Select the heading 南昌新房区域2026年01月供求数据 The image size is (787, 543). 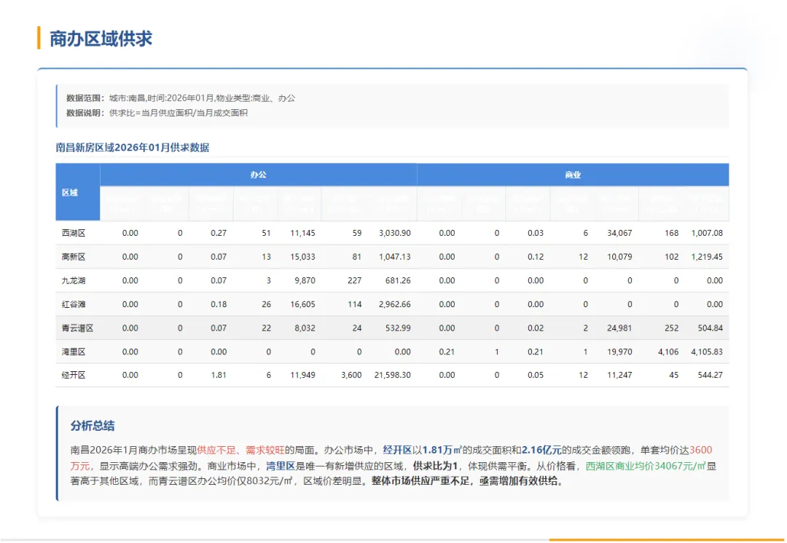(133, 148)
